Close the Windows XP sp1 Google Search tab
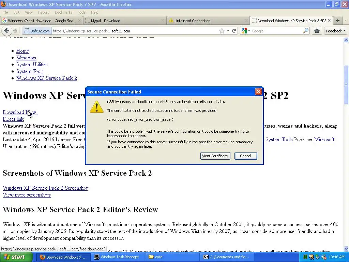This screenshot has width=349, height=262. pyautogui.click(x=79, y=20)
